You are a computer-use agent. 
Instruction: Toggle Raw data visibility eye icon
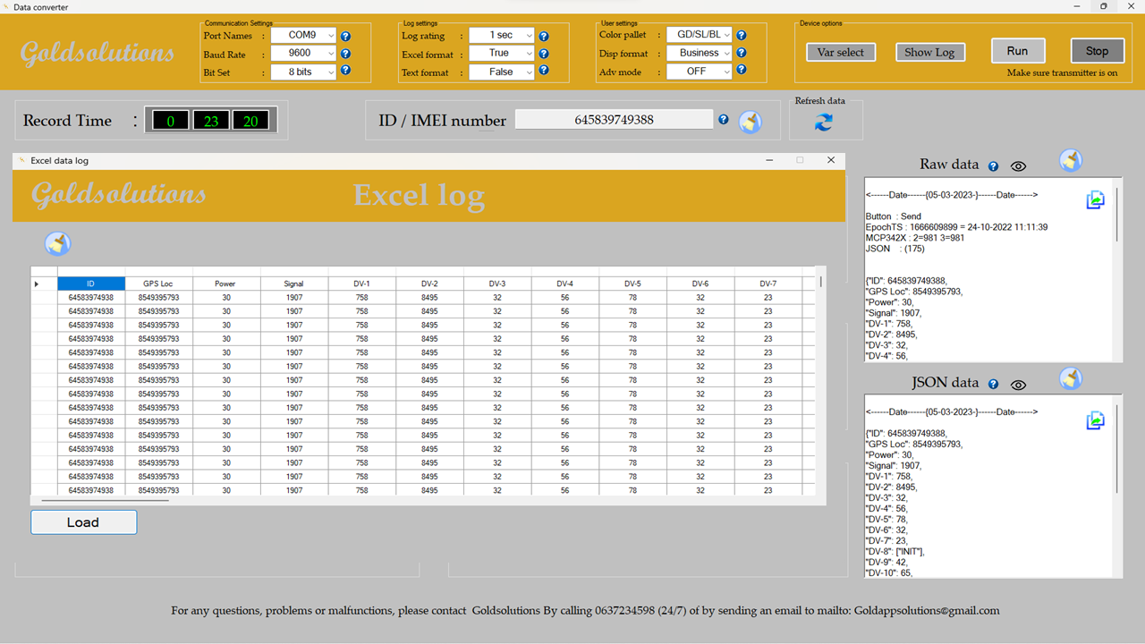1018,166
